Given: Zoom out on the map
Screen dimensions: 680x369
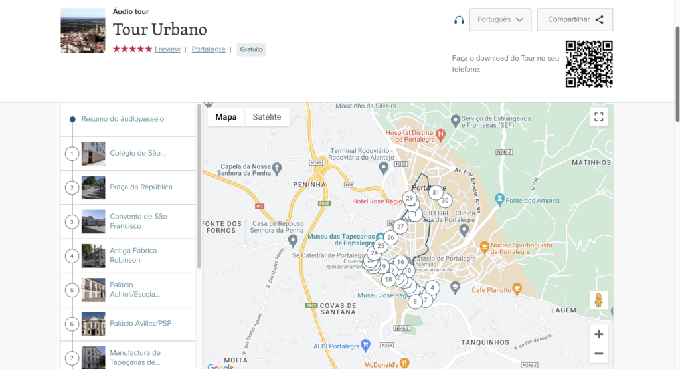Looking at the screenshot, I should [598, 354].
